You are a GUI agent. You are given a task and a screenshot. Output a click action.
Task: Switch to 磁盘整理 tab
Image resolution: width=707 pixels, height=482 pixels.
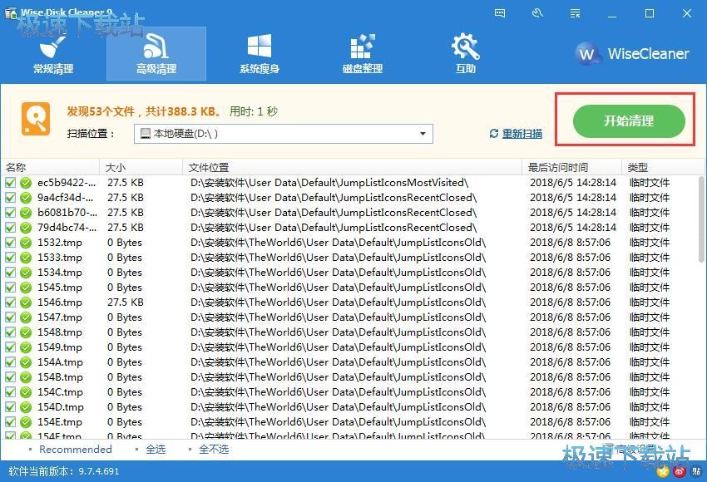[362, 54]
